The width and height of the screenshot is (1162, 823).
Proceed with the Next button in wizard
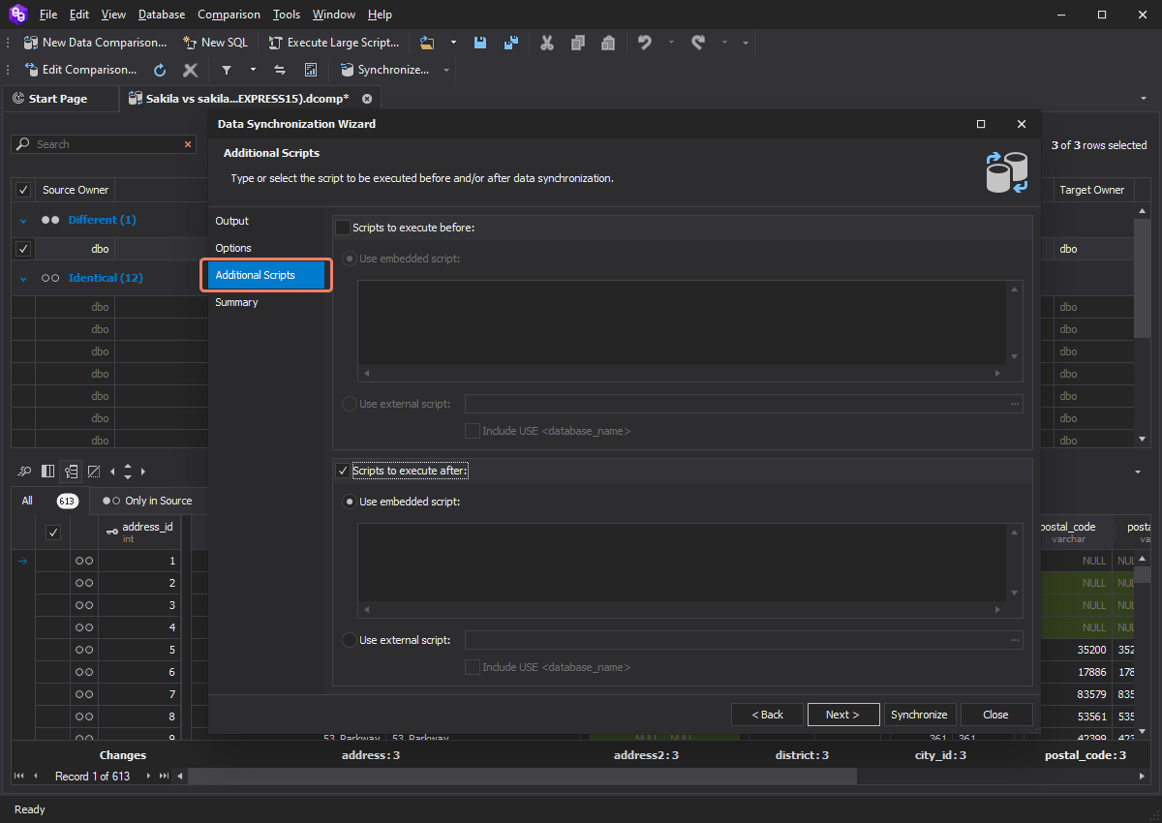[842, 715]
